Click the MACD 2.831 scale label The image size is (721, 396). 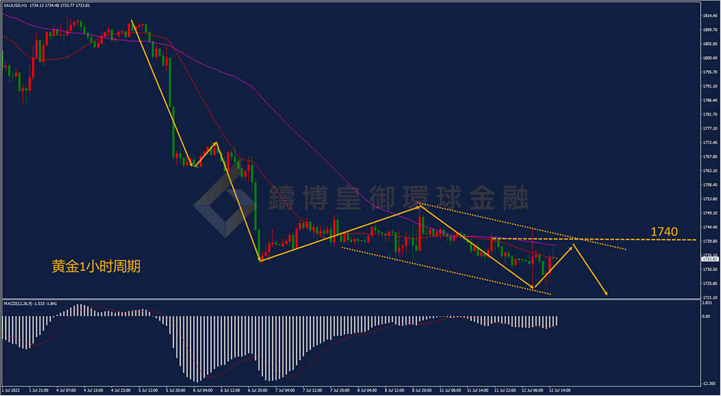[x=709, y=303]
